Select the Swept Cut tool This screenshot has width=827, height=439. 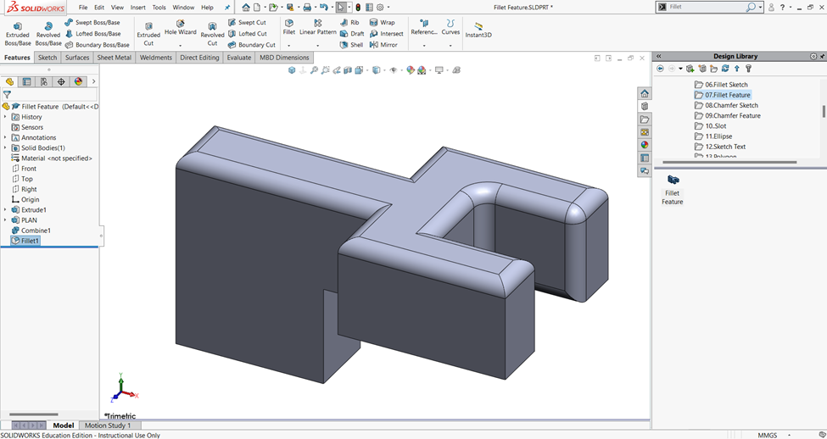click(247, 23)
